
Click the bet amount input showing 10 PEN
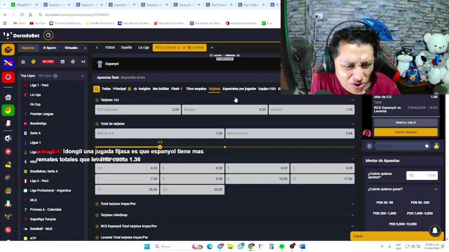(422, 175)
